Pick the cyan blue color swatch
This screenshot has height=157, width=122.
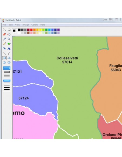click(49, 30)
